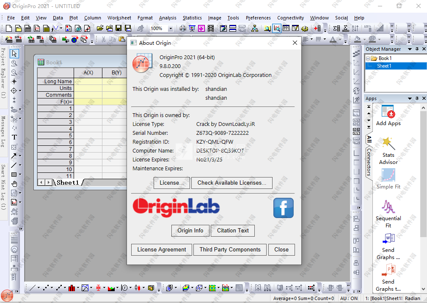Open the Statistics menu
The image size is (427, 303).
[192, 18]
